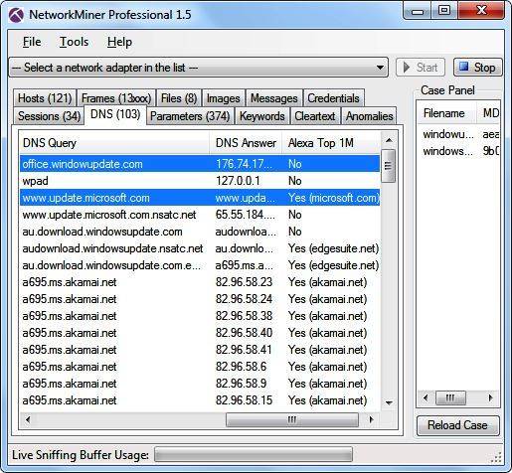Select the akamai row answering 82.96.58.23
The height and width of the screenshot is (473, 512).
click(x=200, y=282)
